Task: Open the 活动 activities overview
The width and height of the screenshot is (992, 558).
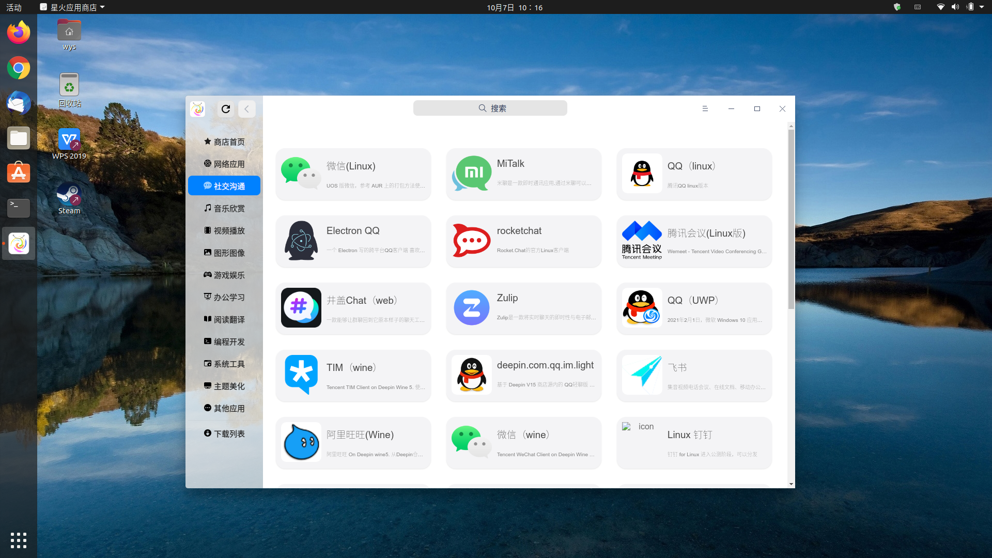Action: (x=14, y=7)
